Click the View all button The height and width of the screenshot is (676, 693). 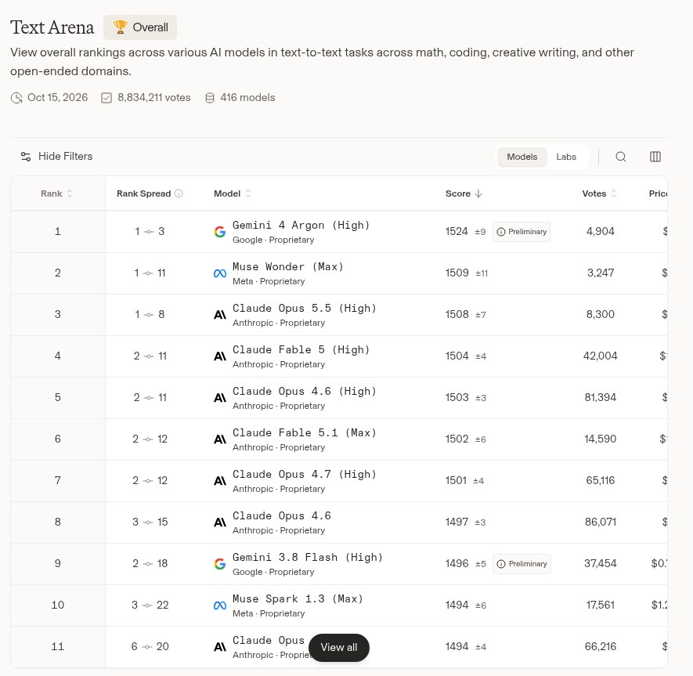(x=339, y=648)
